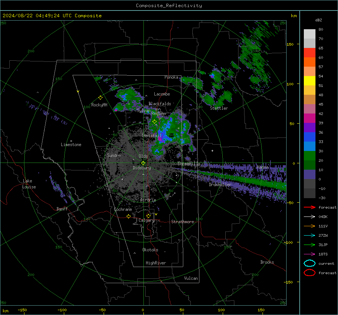Click the Strathmore town label
This screenshot has width=338, height=315.
tap(183, 222)
